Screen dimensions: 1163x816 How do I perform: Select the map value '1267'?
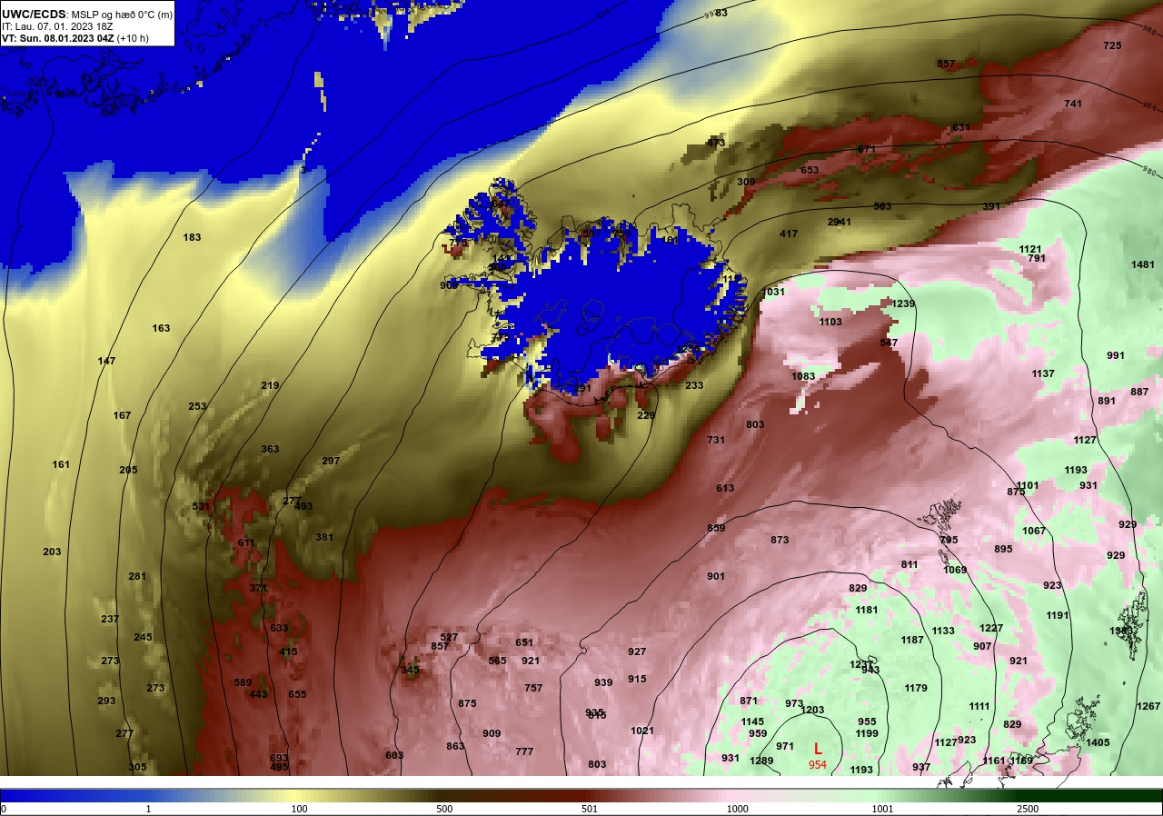(1148, 706)
